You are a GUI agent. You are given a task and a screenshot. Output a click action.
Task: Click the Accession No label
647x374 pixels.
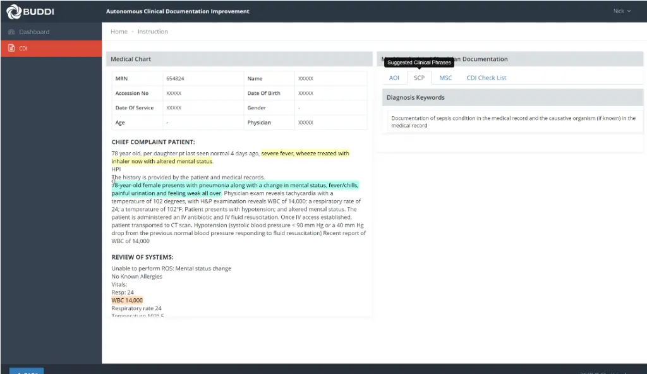(x=131, y=93)
